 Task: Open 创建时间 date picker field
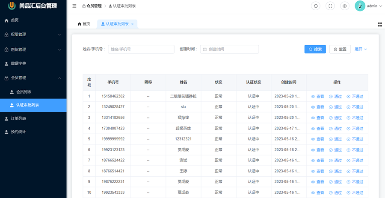[229, 49]
